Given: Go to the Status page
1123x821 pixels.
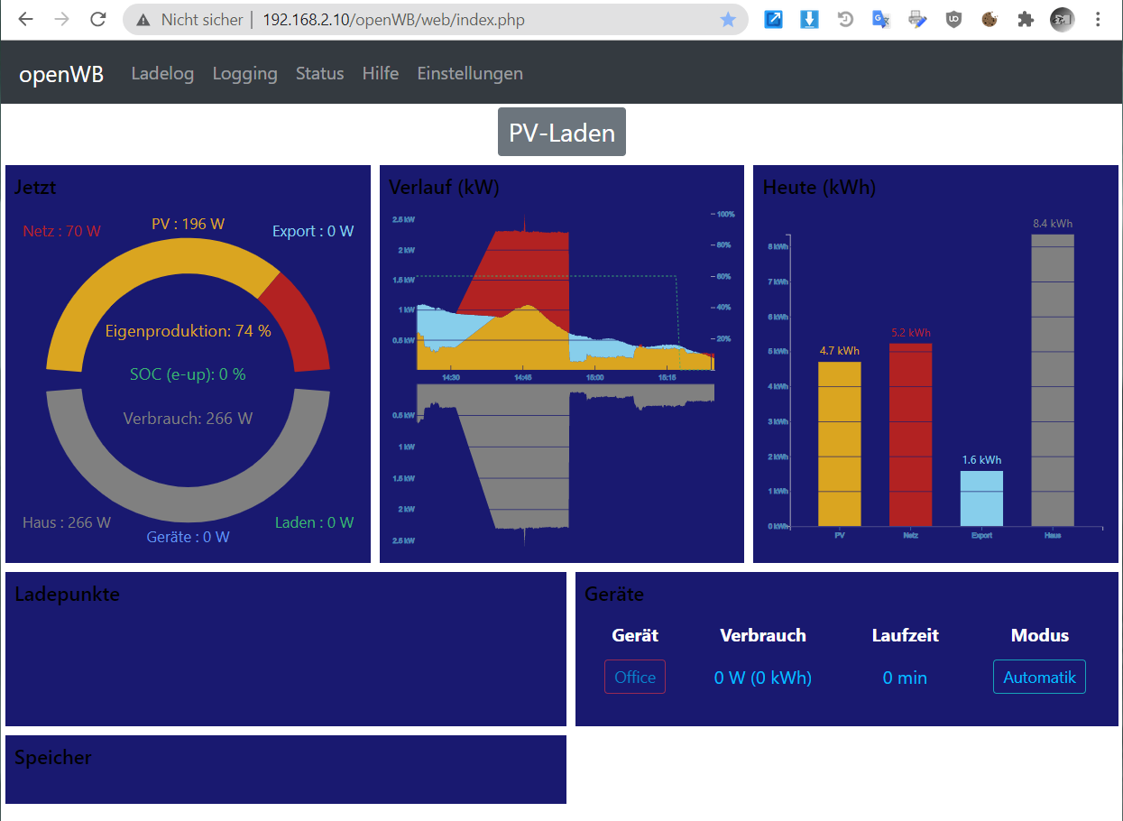Looking at the screenshot, I should (x=319, y=74).
